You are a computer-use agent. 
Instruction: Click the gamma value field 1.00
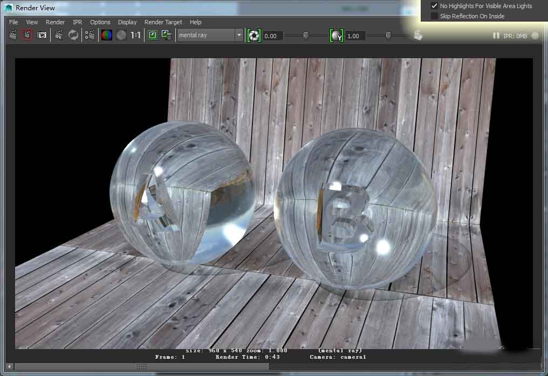pyautogui.click(x=354, y=36)
